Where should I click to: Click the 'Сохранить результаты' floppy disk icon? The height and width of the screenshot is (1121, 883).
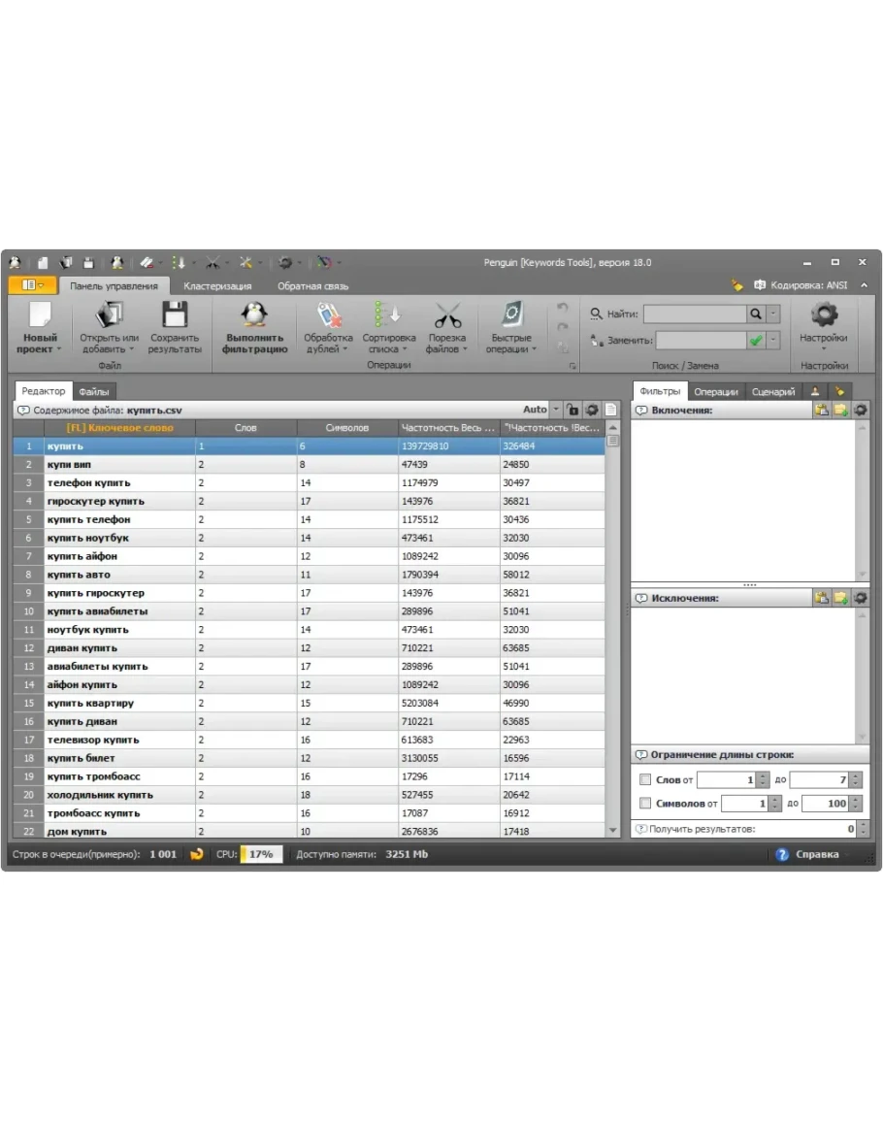175,315
